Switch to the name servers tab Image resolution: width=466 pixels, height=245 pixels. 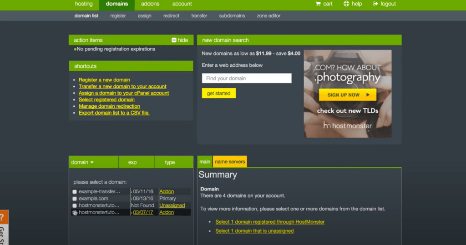pos(230,162)
